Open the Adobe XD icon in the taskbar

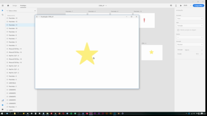tap(91, 113)
